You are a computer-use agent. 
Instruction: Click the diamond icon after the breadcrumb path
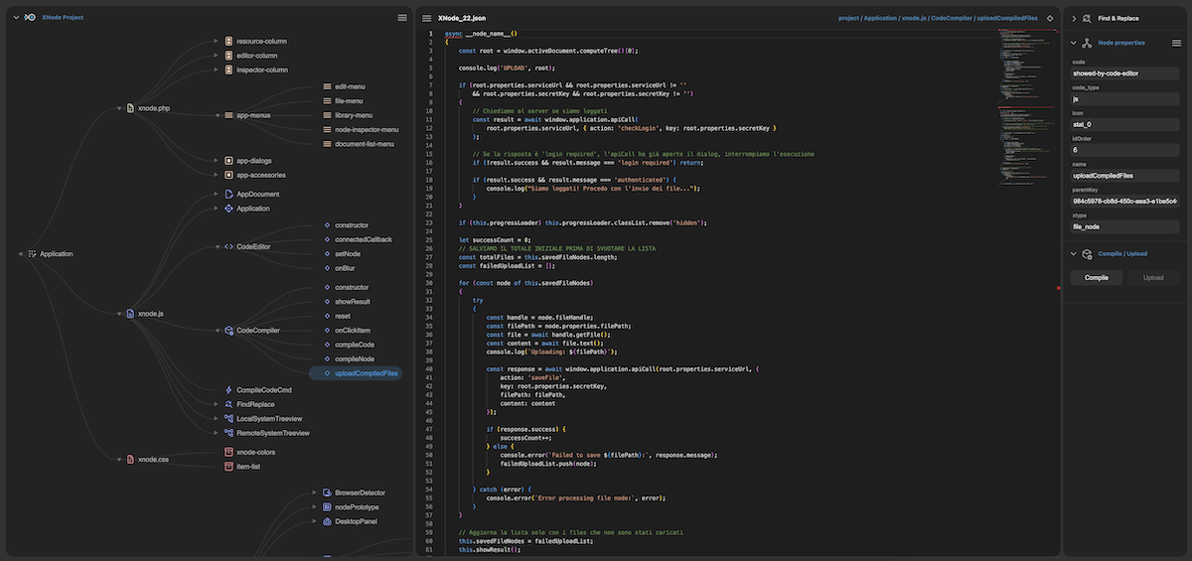pyautogui.click(x=1050, y=18)
